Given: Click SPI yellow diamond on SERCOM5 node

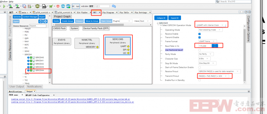Looking at the screenshot, I should pyautogui.click(x=128, y=50).
